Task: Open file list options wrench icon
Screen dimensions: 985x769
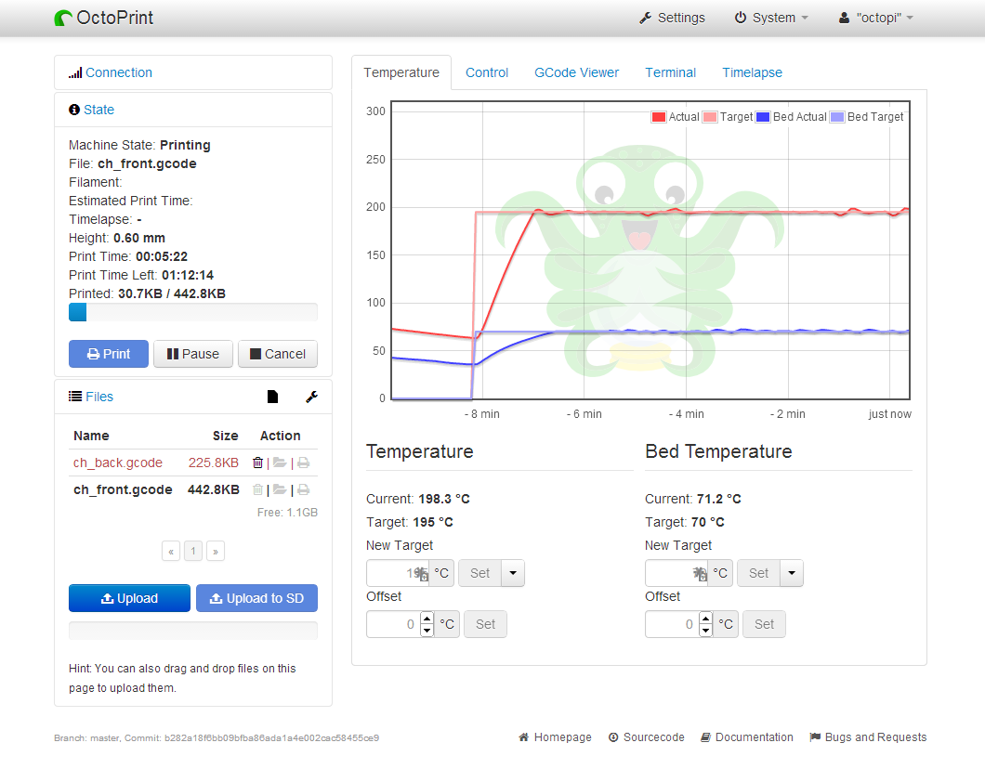Action: [311, 397]
